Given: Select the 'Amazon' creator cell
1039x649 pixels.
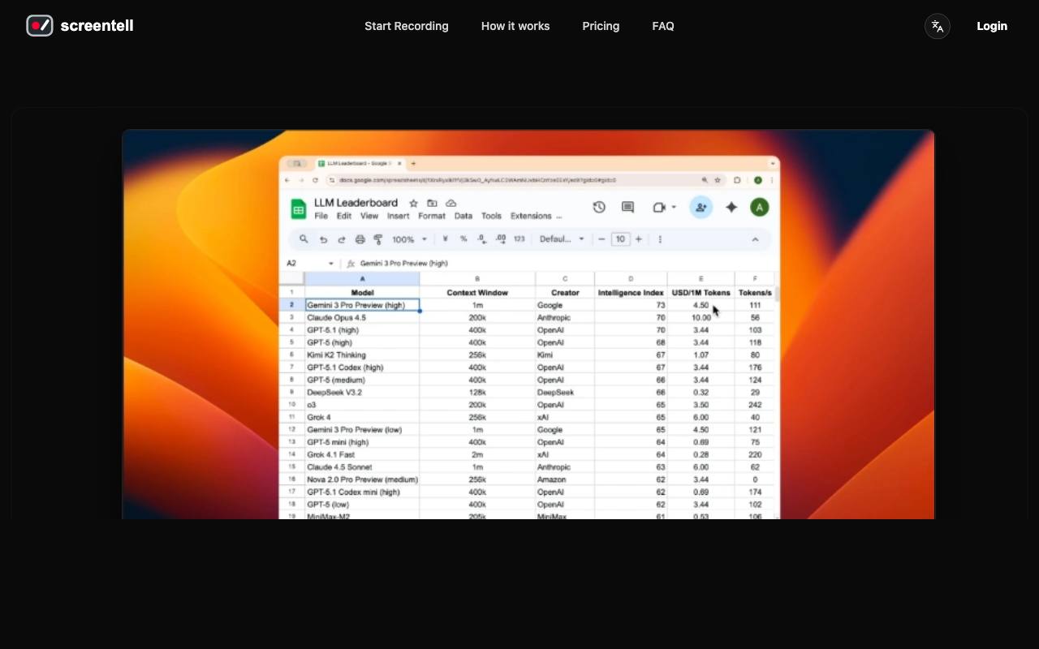Looking at the screenshot, I should click(x=565, y=479).
